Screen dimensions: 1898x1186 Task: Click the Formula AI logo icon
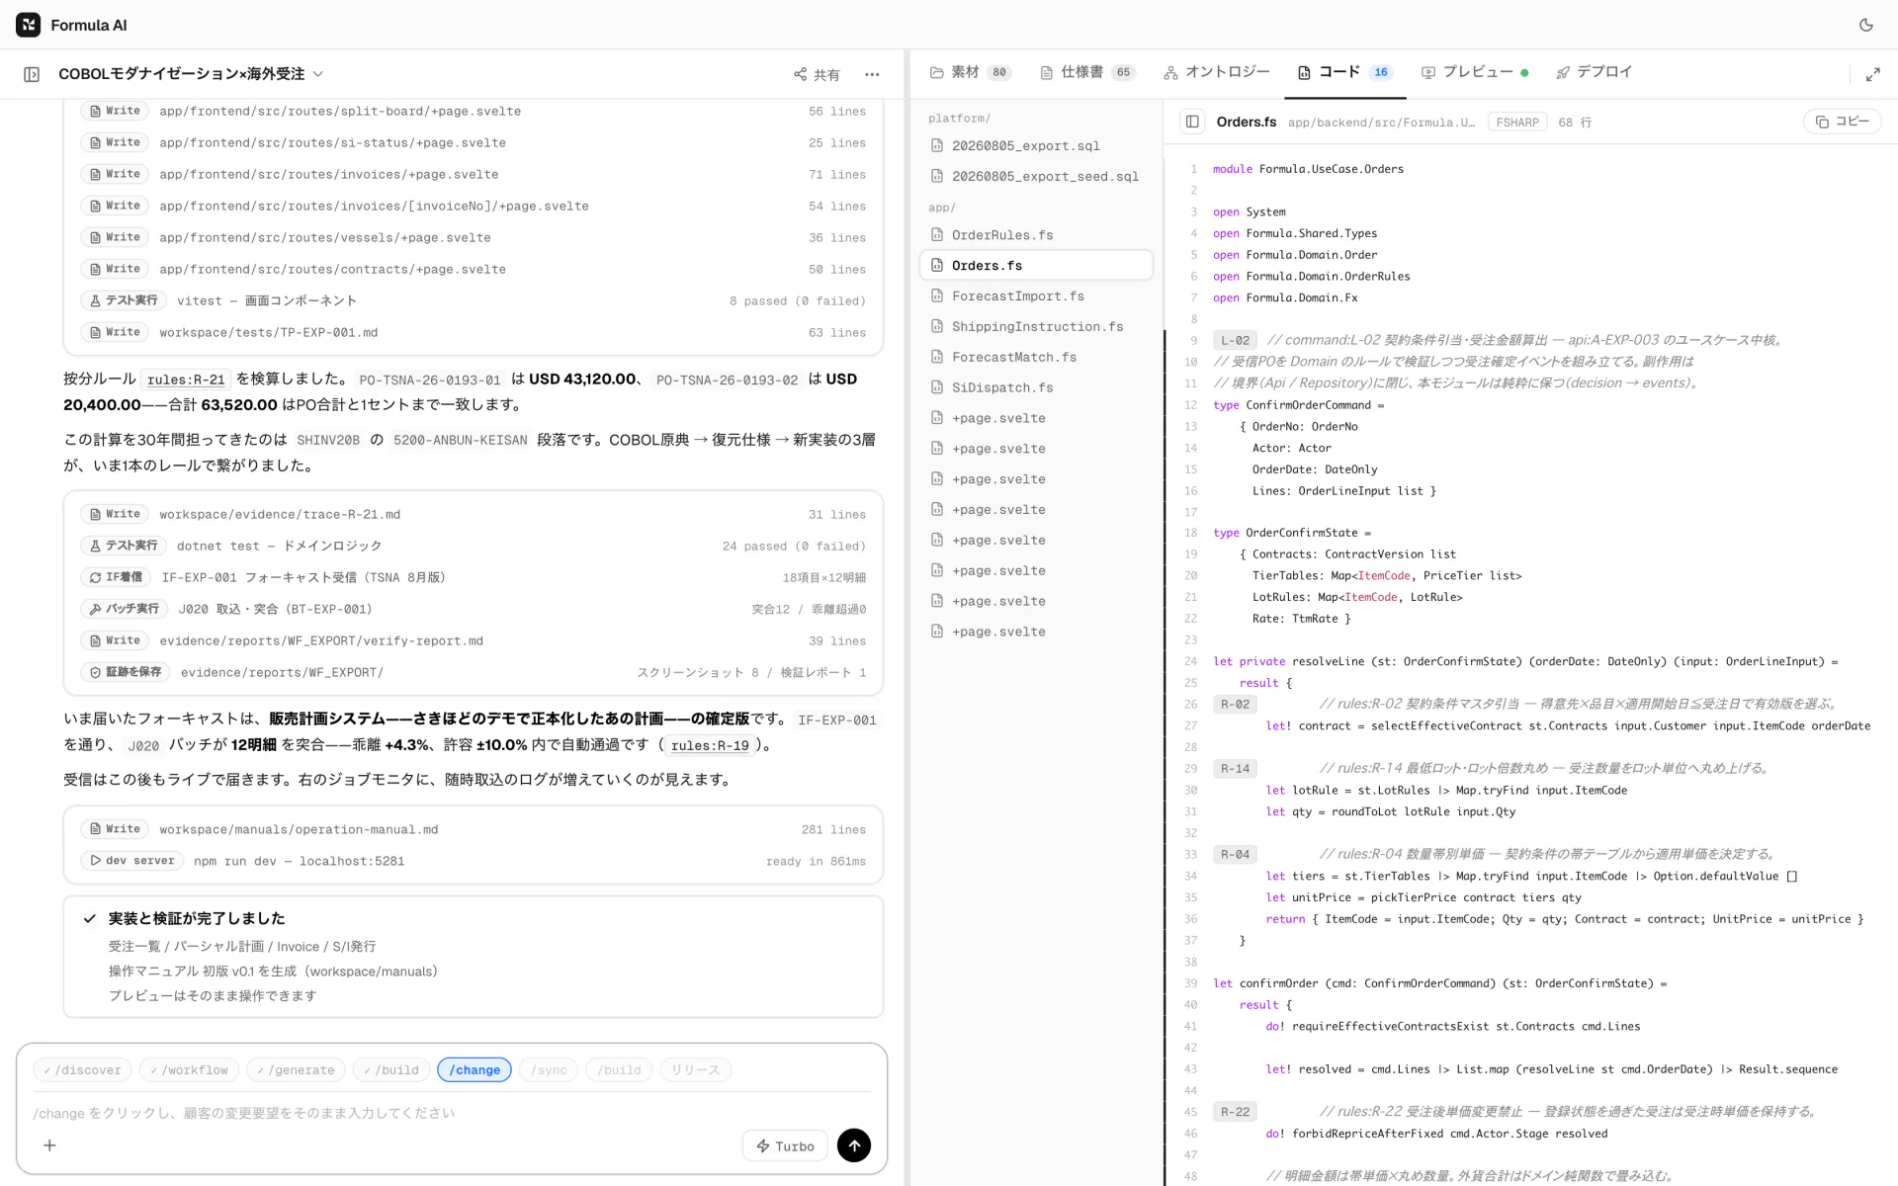29,25
